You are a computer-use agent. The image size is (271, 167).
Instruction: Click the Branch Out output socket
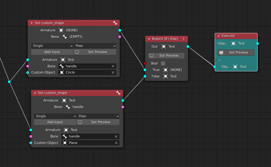188,46
